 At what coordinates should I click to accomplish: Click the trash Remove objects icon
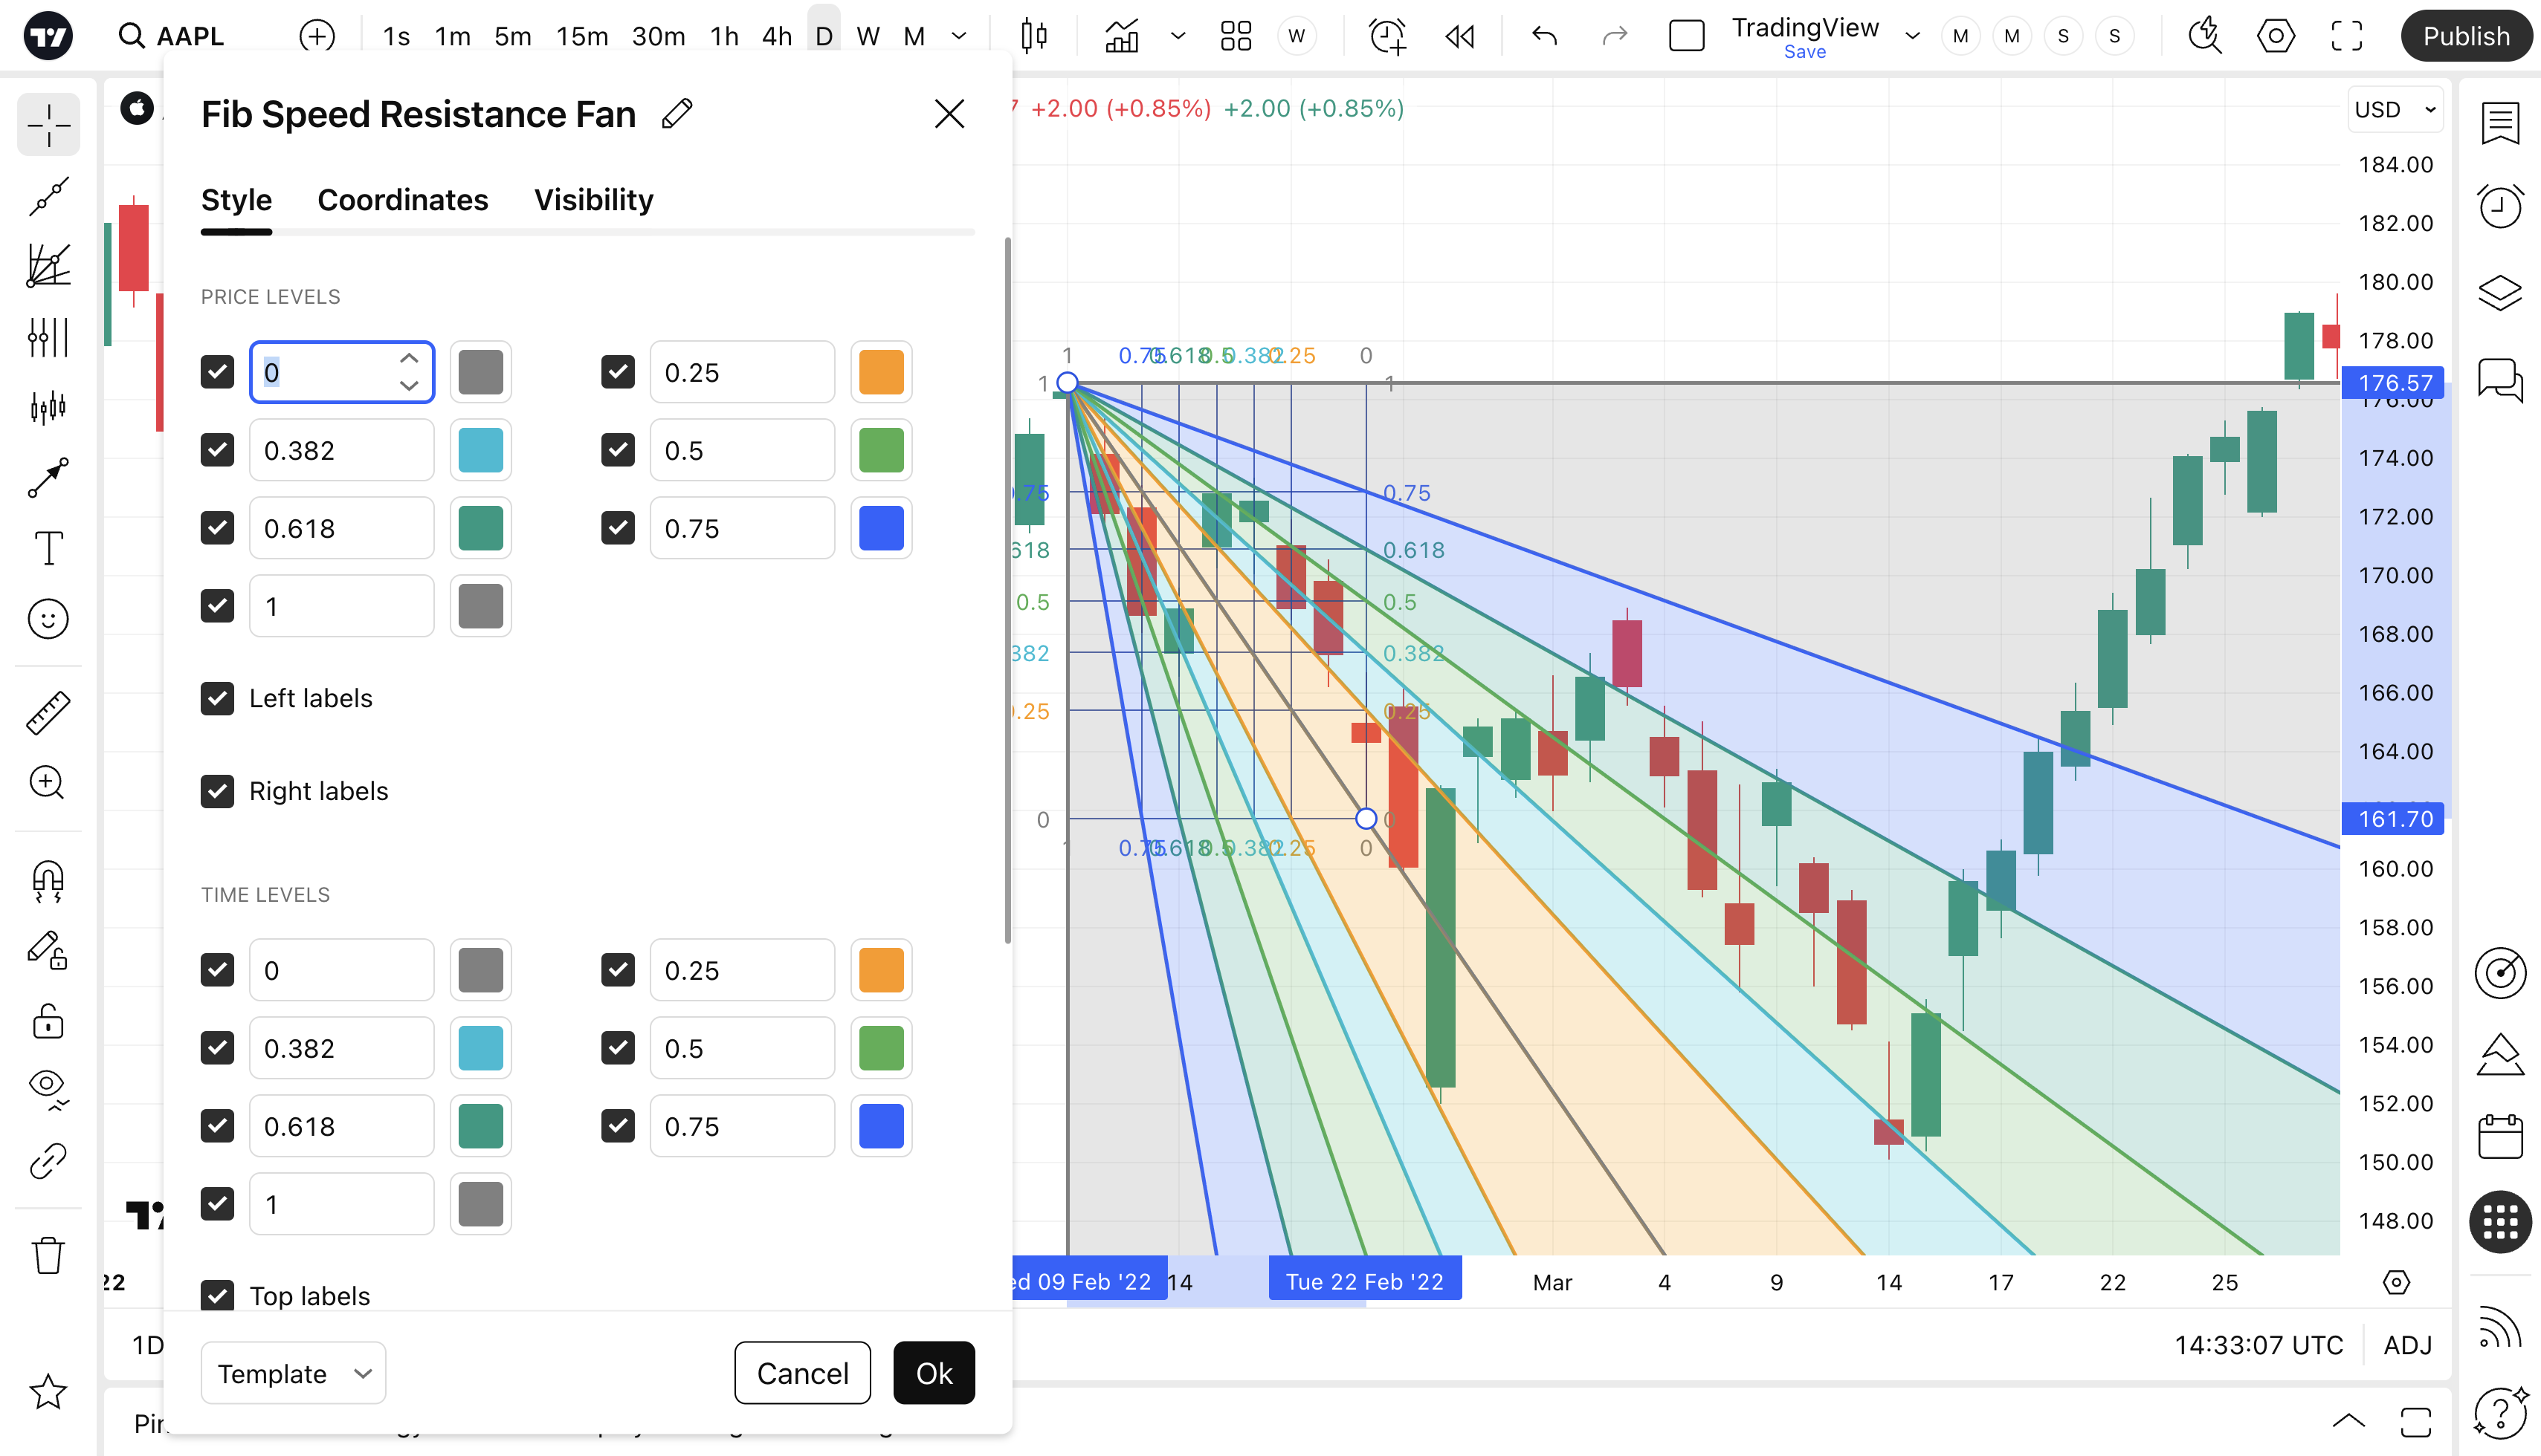point(47,1254)
